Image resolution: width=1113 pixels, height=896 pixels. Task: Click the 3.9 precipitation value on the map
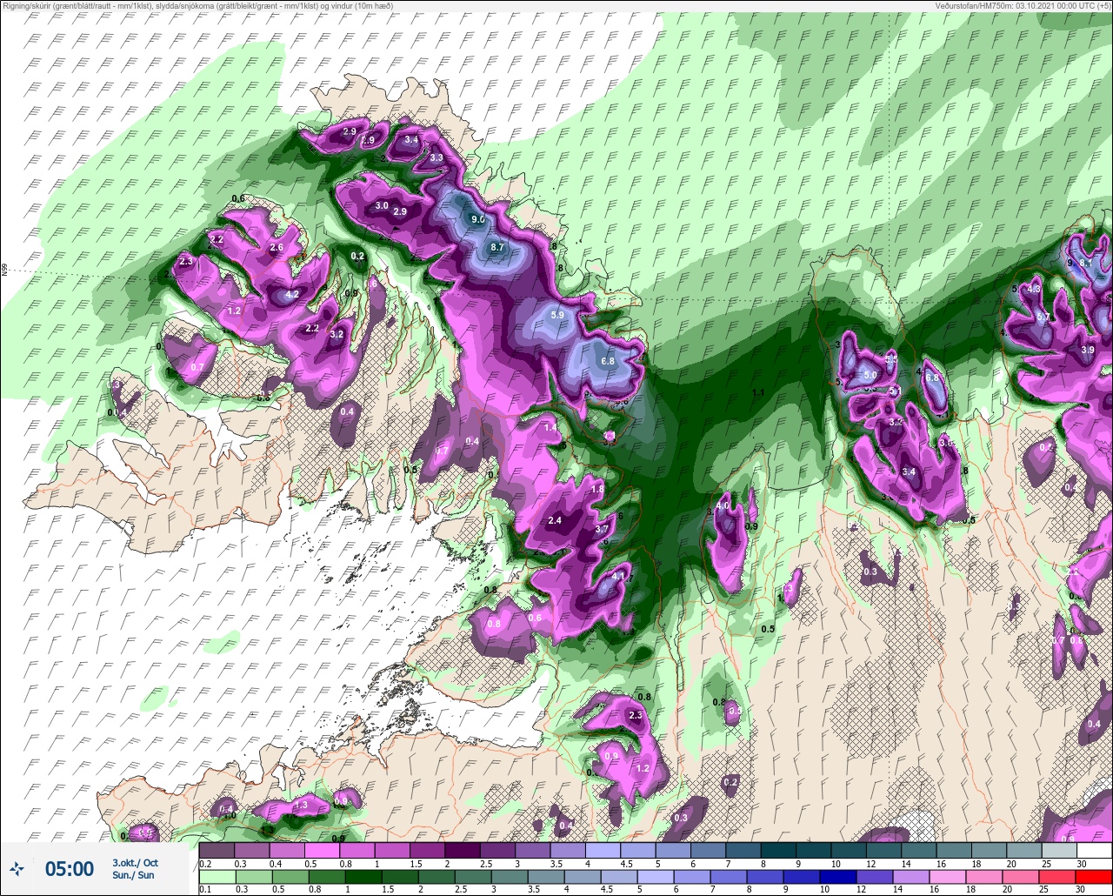(x=1087, y=349)
